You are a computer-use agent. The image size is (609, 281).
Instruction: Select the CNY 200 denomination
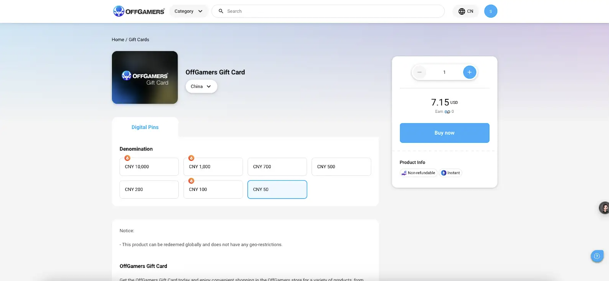(x=149, y=189)
